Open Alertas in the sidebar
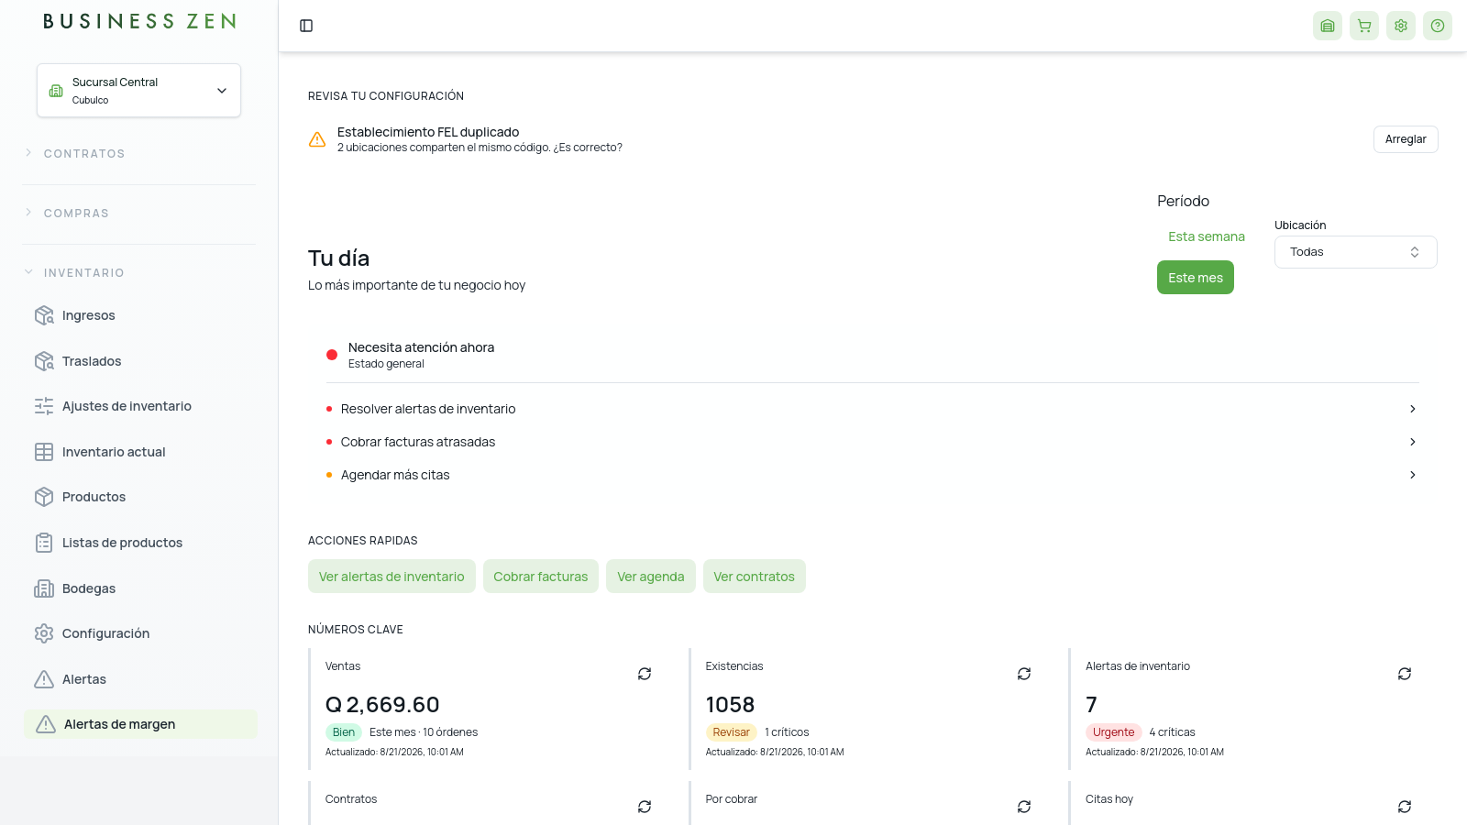 139,679
